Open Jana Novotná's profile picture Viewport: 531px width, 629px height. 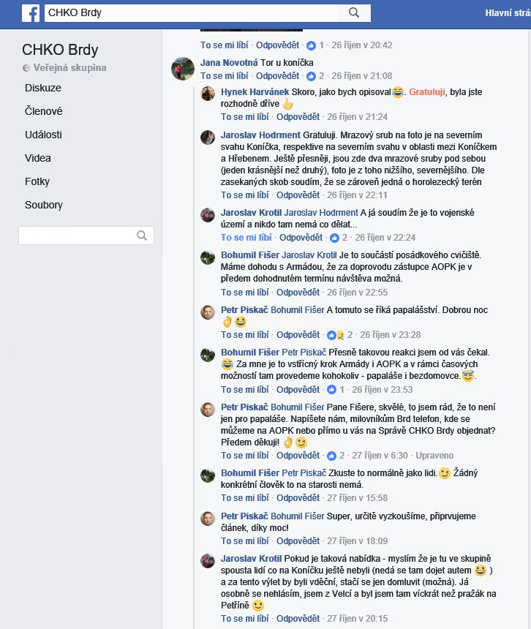183,68
